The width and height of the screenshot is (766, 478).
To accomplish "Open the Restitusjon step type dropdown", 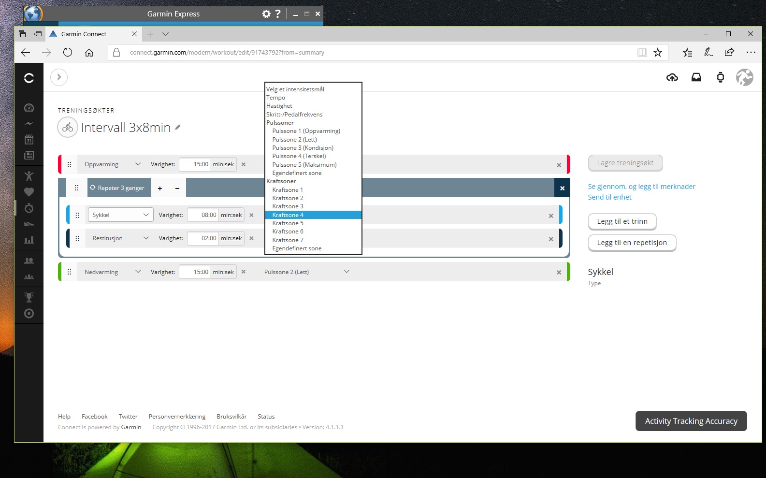I will pos(120,238).
